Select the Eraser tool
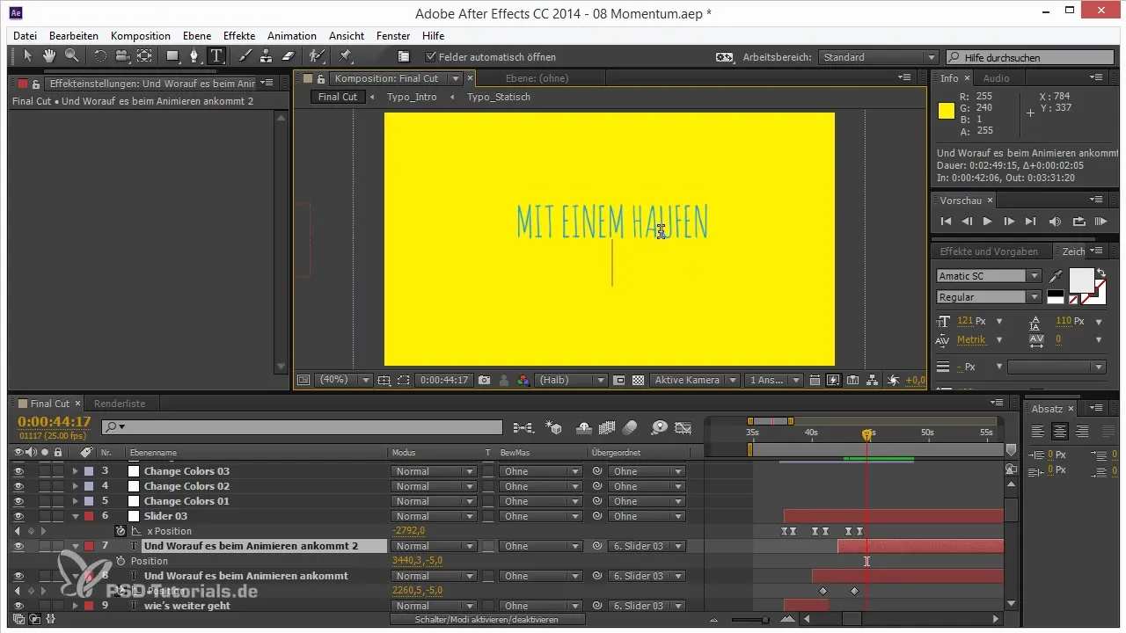The width and height of the screenshot is (1126, 633). click(288, 56)
